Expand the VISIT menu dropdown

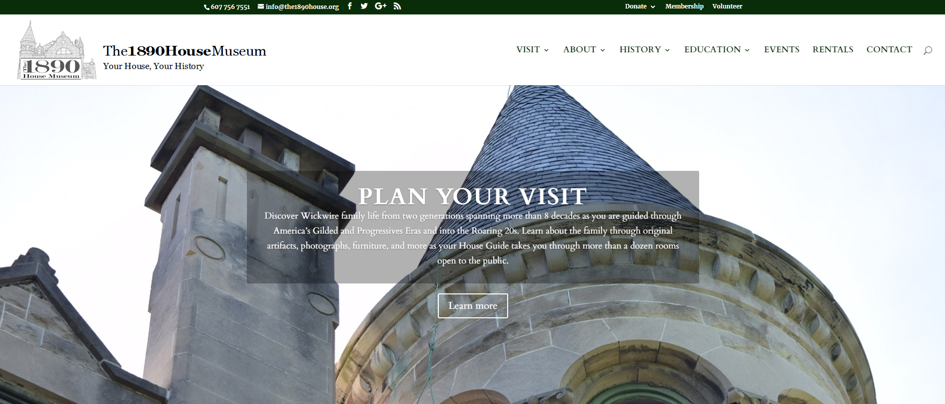pos(532,49)
